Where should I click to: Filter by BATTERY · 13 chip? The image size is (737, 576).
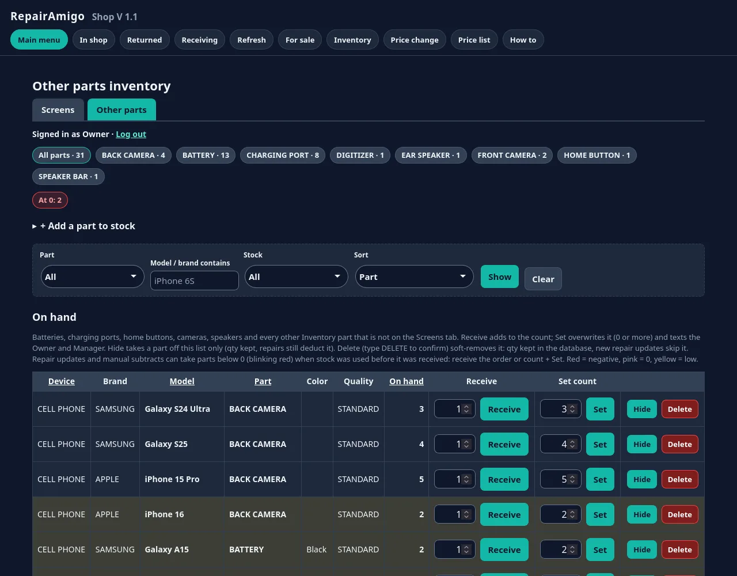pos(206,155)
